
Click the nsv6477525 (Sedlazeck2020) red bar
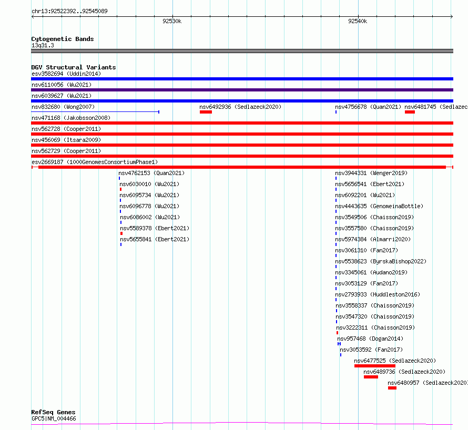coord(375,366)
